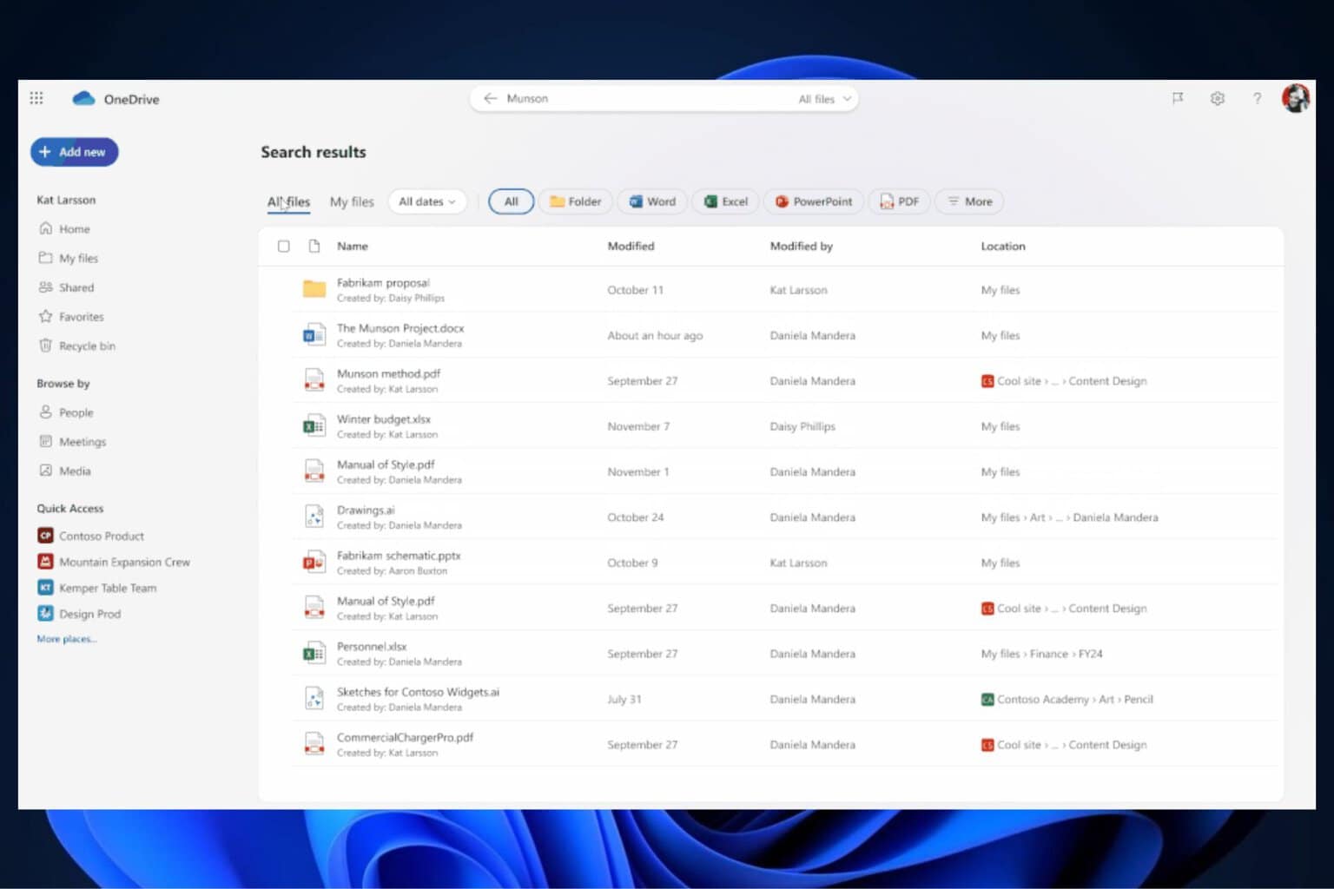Switch to the All files tab
This screenshot has height=889, width=1334.
tap(288, 201)
